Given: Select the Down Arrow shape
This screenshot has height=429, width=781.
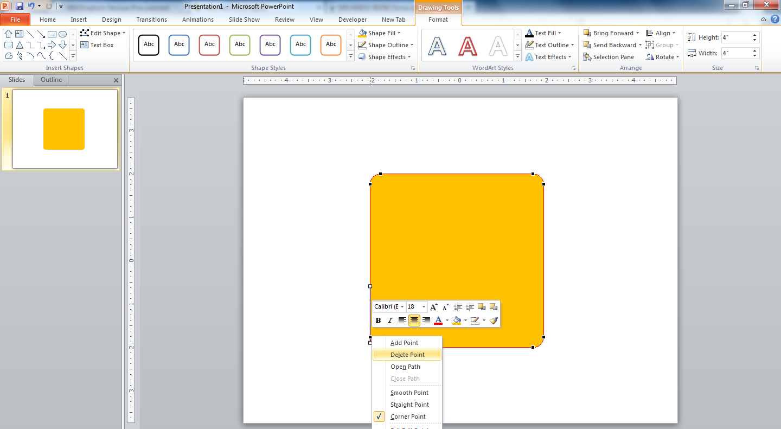Looking at the screenshot, I should 62,45.
